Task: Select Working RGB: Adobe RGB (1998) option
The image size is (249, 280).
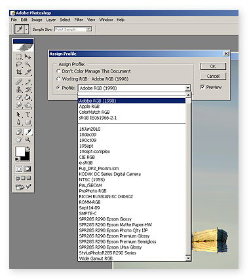Action: coord(92,79)
